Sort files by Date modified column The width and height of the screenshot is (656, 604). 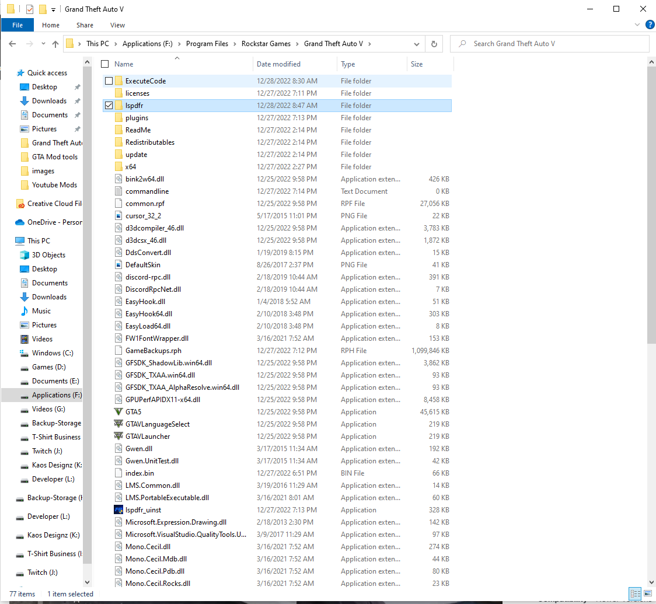click(x=278, y=64)
